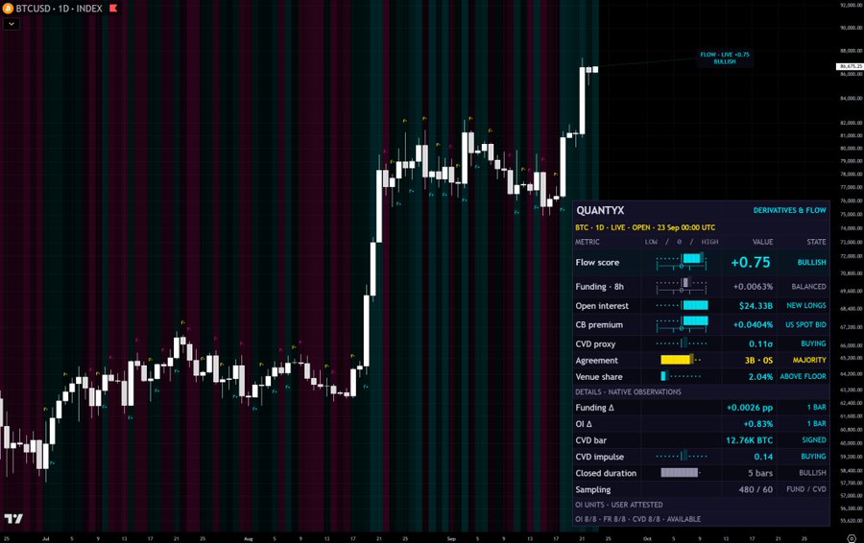
Task: Select the current price label 86,675.25
Action: 850,66
